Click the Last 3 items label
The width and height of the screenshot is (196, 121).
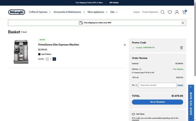(46, 54)
